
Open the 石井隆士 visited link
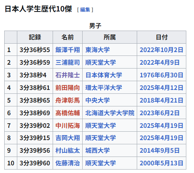(68, 75)
